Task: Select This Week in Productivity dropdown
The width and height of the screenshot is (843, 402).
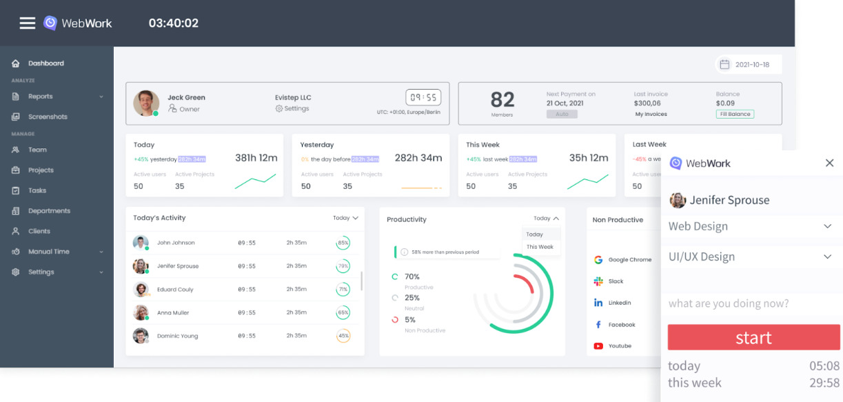Action: (x=540, y=247)
